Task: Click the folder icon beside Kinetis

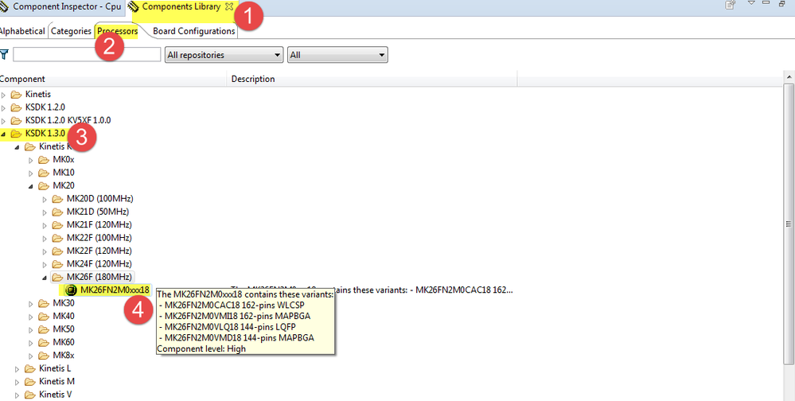Action: [x=17, y=95]
